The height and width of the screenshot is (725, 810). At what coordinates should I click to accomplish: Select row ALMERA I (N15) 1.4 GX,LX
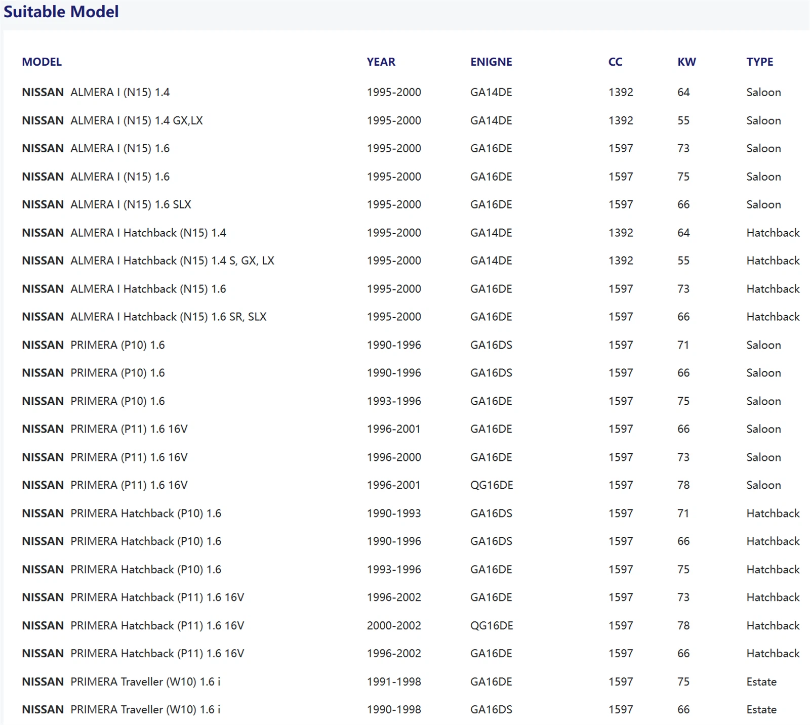pyautogui.click(x=411, y=120)
